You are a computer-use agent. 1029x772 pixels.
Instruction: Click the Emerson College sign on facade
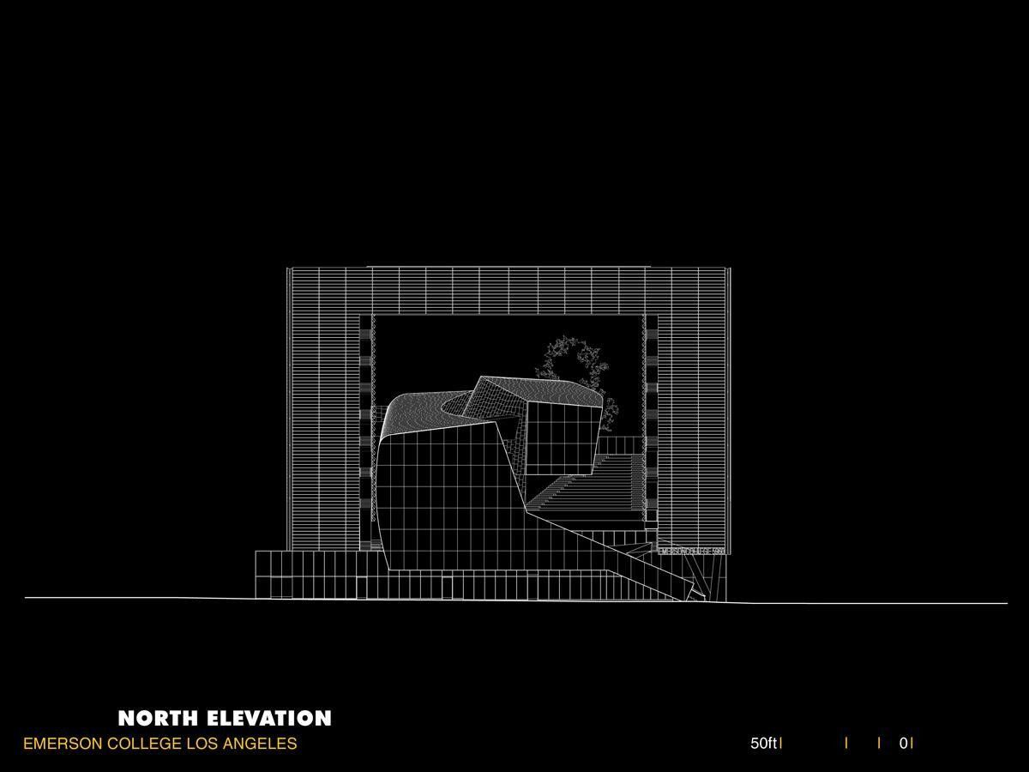[692, 551]
